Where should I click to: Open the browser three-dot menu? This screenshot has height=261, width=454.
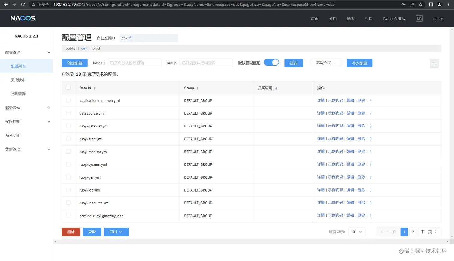tap(448, 5)
